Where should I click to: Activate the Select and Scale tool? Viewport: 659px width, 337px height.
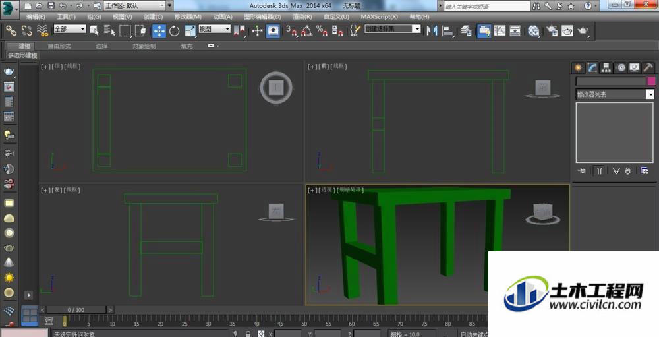coord(190,31)
